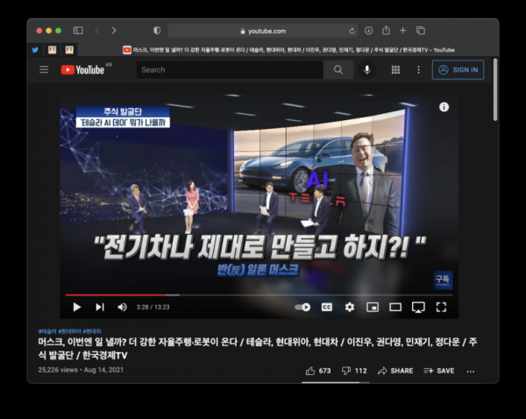The image size is (526, 419).
Task: Select the active YouTube video tab
Action: pos(288,50)
